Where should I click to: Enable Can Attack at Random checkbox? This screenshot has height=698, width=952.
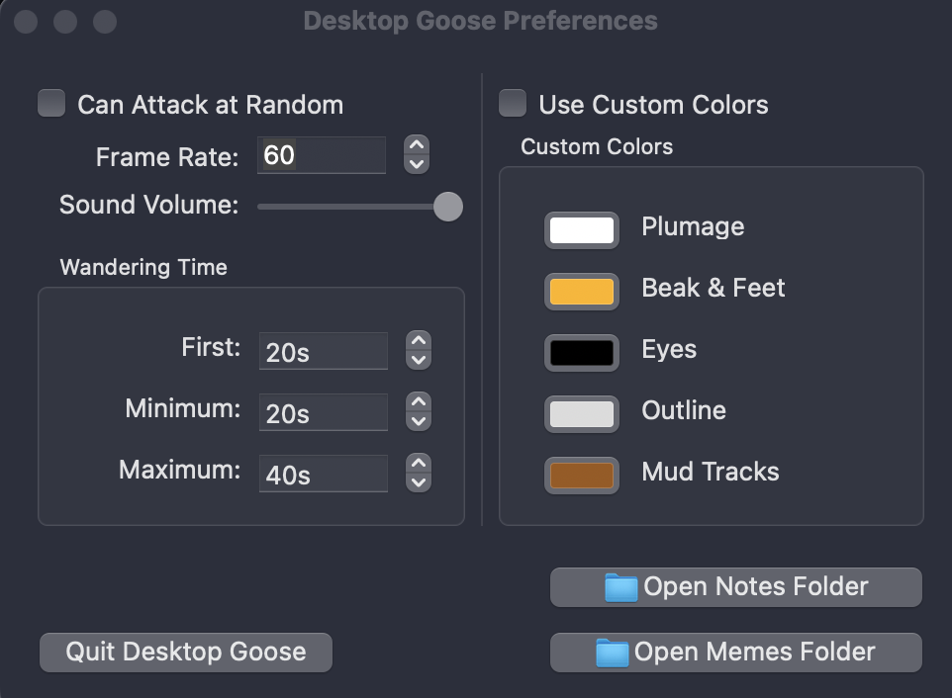[x=51, y=104]
